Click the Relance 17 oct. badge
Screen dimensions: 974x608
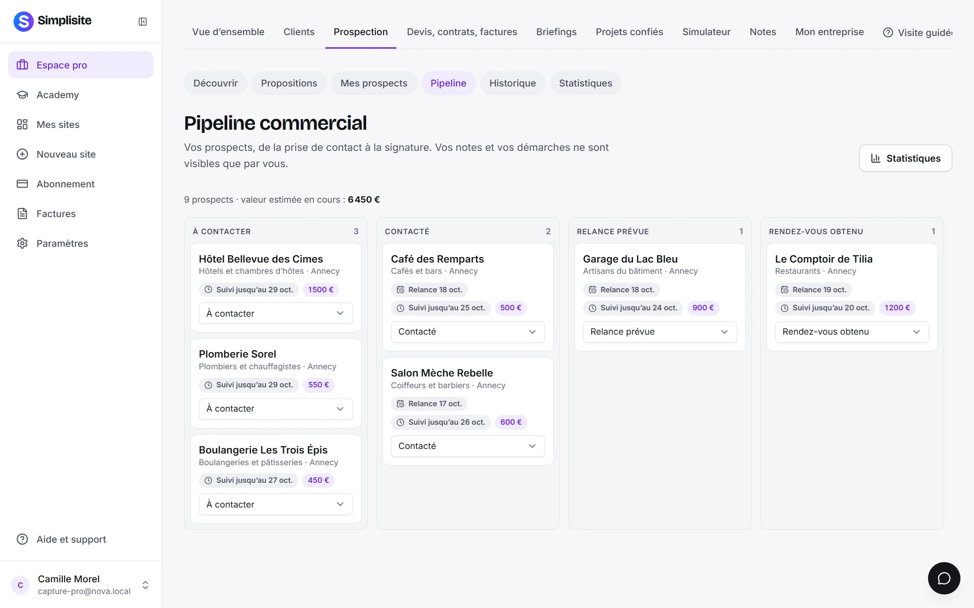click(429, 404)
